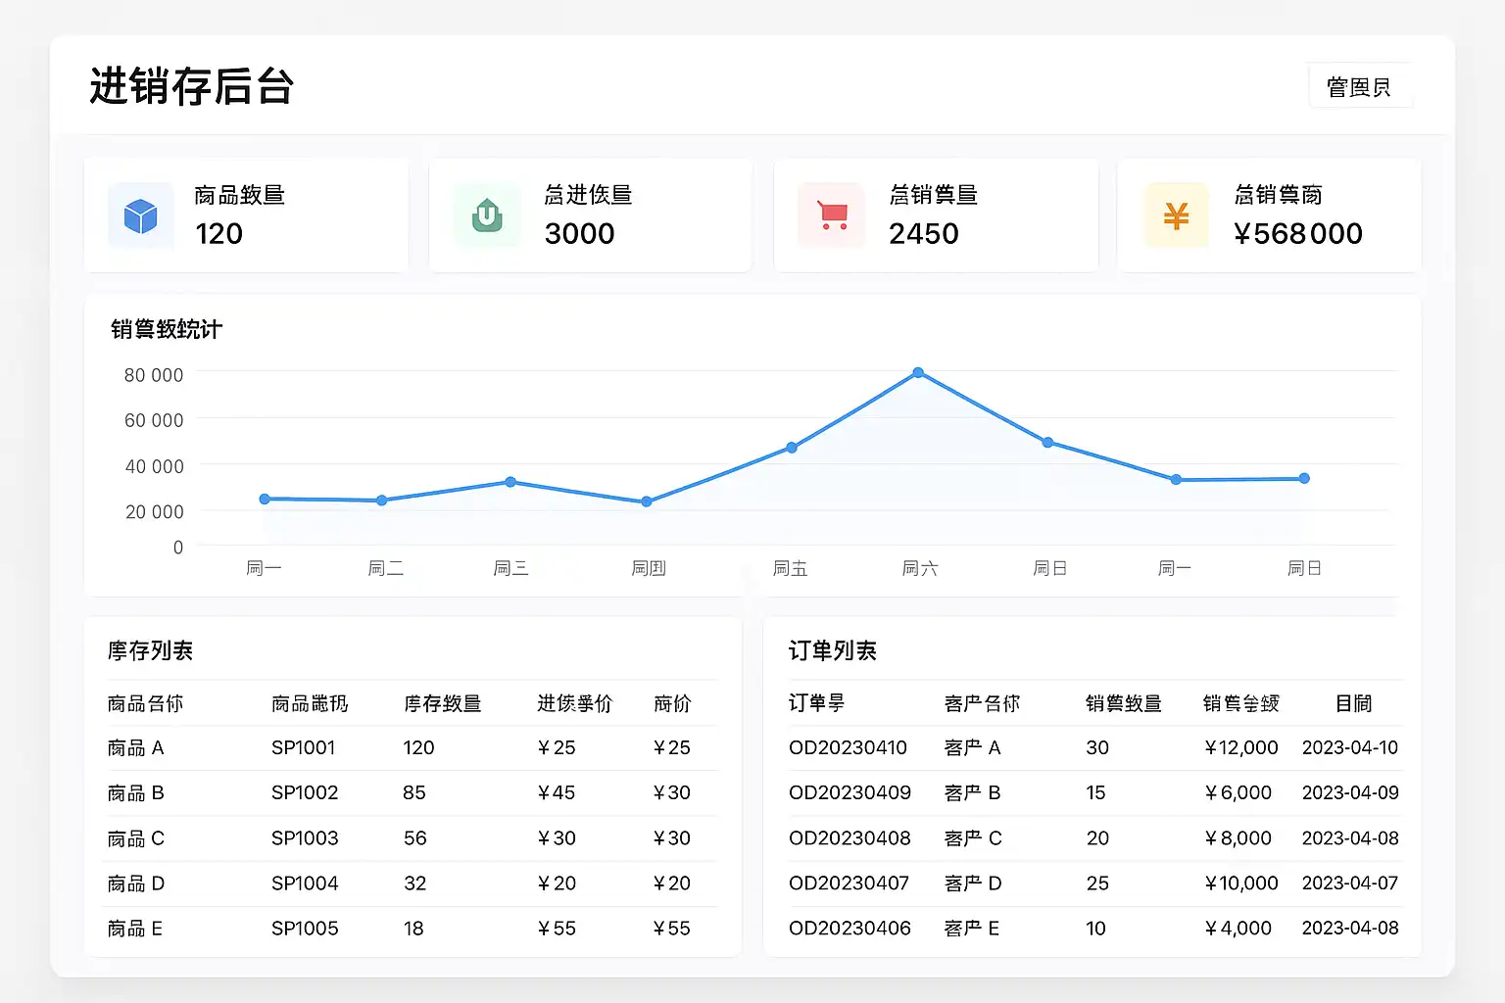Select the chart peak point near 80 000
The height and width of the screenshot is (1003, 1505).
pos(918,373)
